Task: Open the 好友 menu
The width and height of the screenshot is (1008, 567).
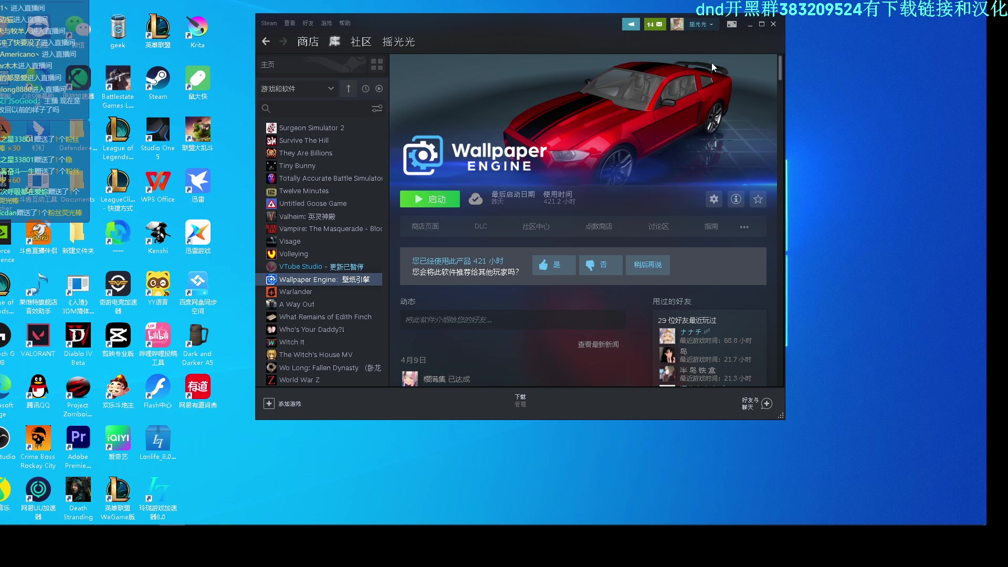Action: coord(308,23)
